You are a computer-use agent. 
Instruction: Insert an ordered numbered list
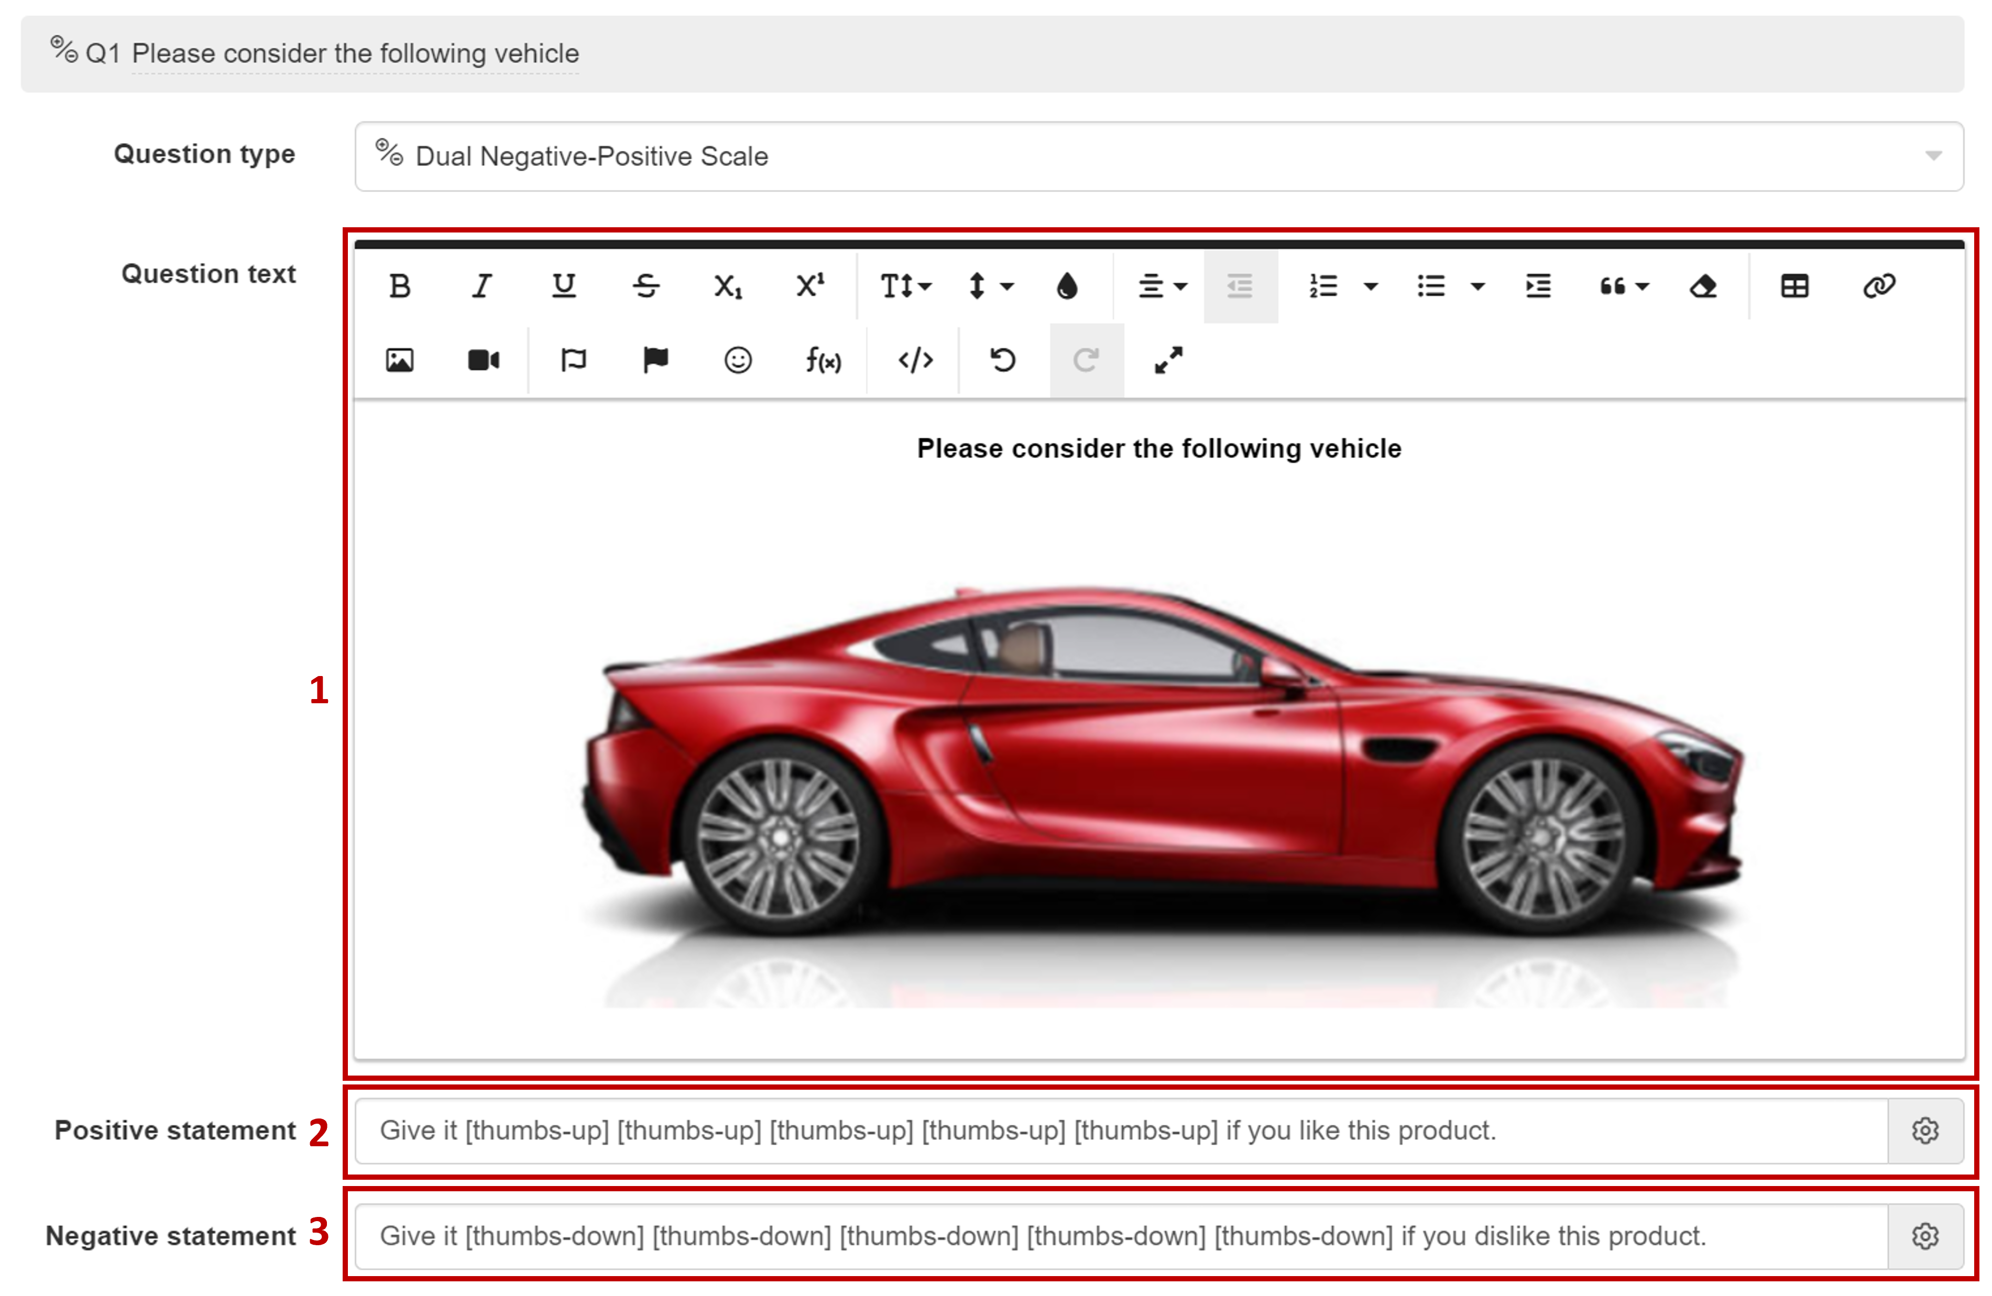tap(1323, 287)
